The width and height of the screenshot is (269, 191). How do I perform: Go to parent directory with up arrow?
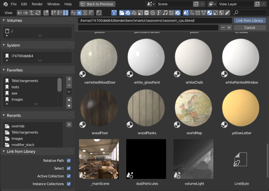click(x=32, y=13)
